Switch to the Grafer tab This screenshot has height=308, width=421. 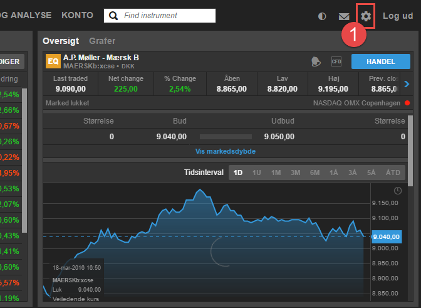[x=102, y=41]
